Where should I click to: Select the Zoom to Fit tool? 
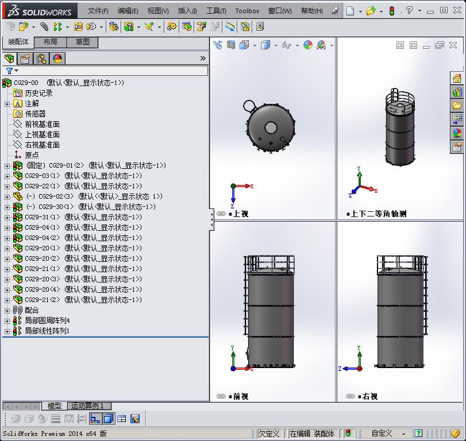217,44
